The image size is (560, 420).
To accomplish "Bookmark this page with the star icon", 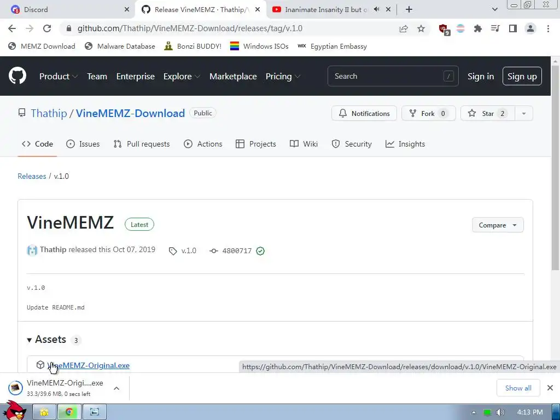I will pos(421,28).
